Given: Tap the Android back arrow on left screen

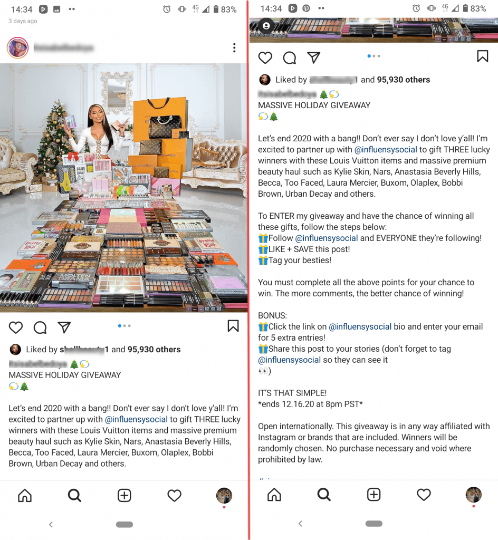Looking at the screenshot, I should click(51, 524).
